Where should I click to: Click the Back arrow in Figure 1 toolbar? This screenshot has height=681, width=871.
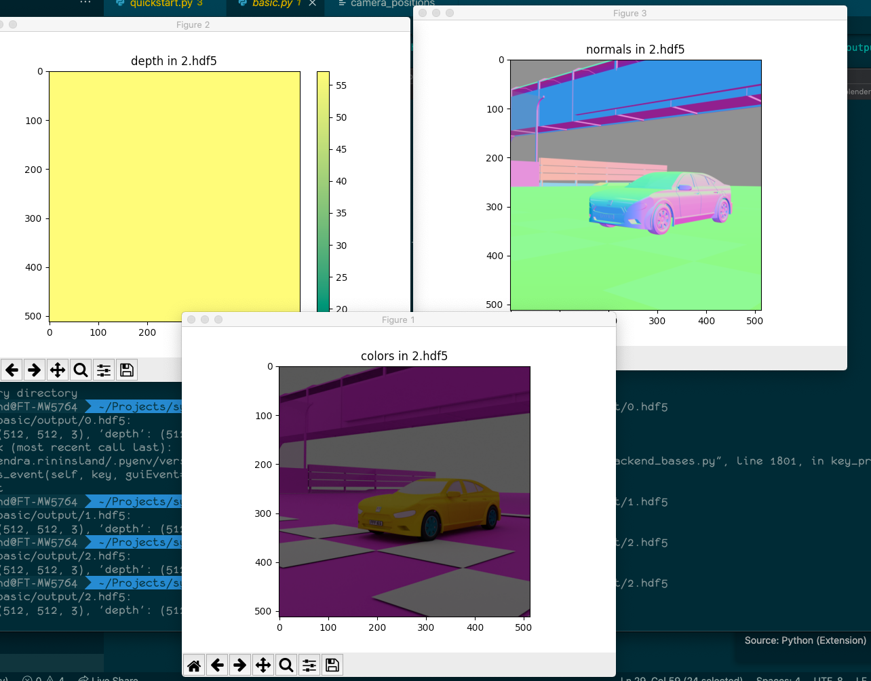click(x=217, y=665)
